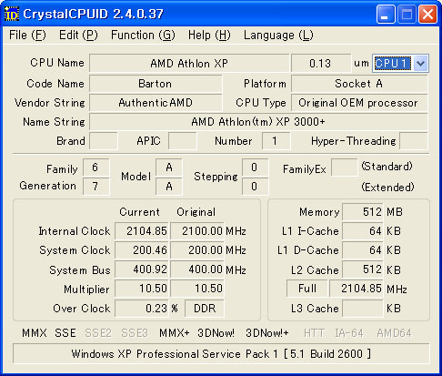Viewport: 442px width, 376px height.
Task: Click current Internal Clock 2104.85
Action: [x=141, y=231]
